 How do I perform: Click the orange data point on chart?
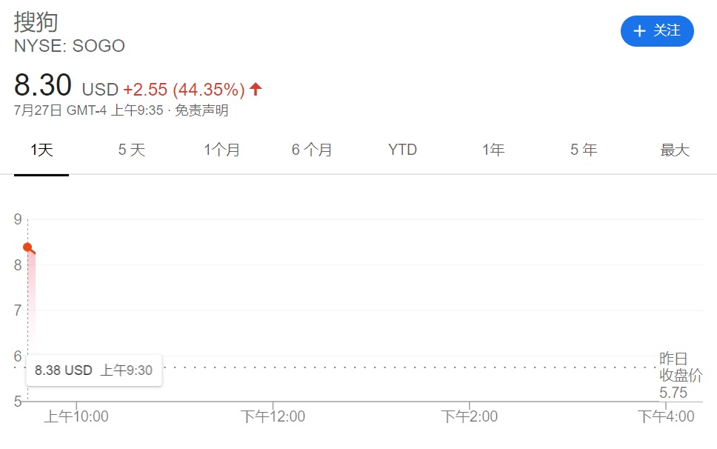coord(27,247)
